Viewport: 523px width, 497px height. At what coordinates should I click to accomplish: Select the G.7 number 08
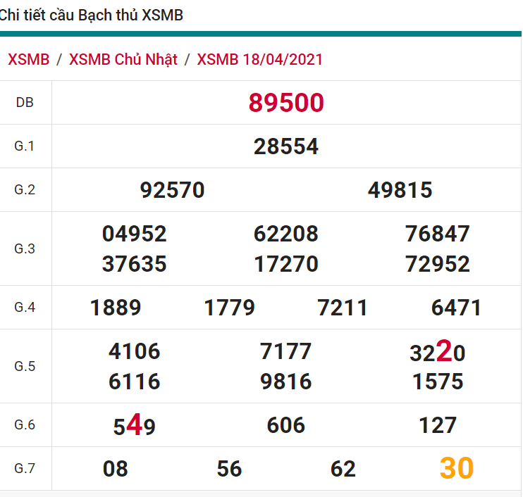coord(116,469)
